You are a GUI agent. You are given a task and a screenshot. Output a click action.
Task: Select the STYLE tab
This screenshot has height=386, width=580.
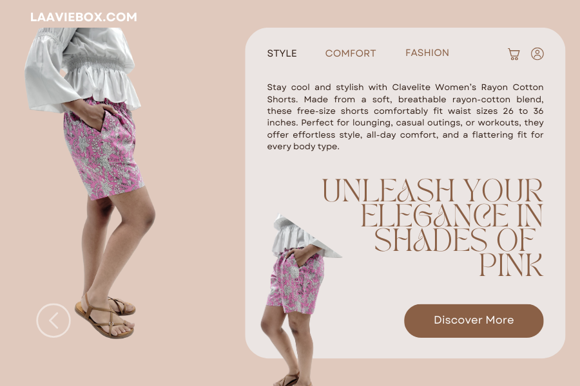(282, 53)
